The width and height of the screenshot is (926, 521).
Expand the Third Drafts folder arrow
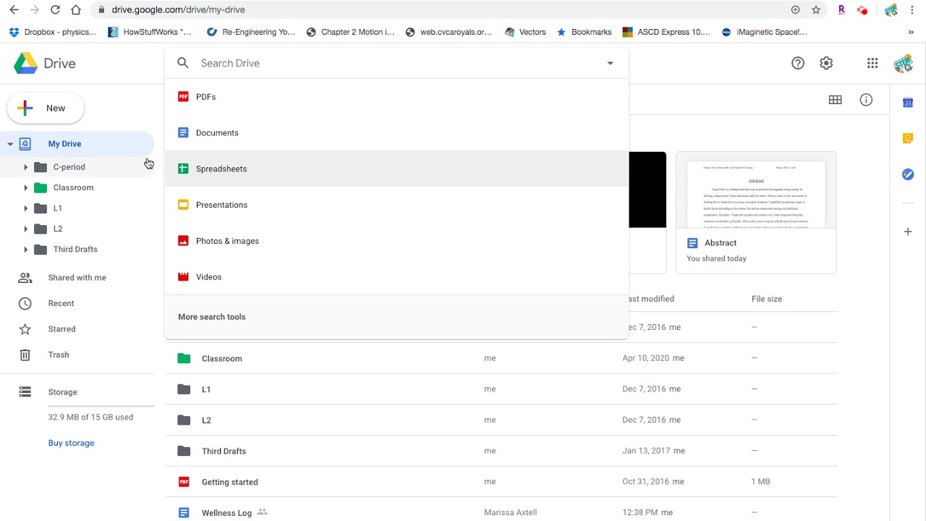click(x=25, y=250)
